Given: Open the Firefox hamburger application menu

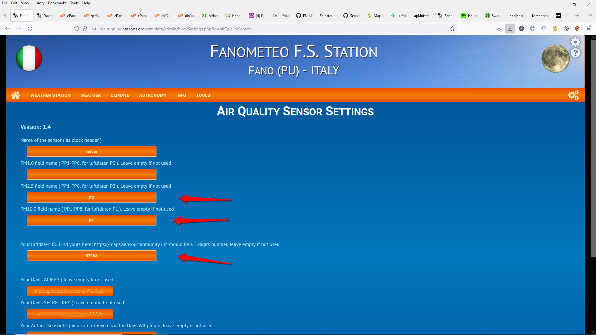Looking at the screenshot, I should tap(588, 29).
